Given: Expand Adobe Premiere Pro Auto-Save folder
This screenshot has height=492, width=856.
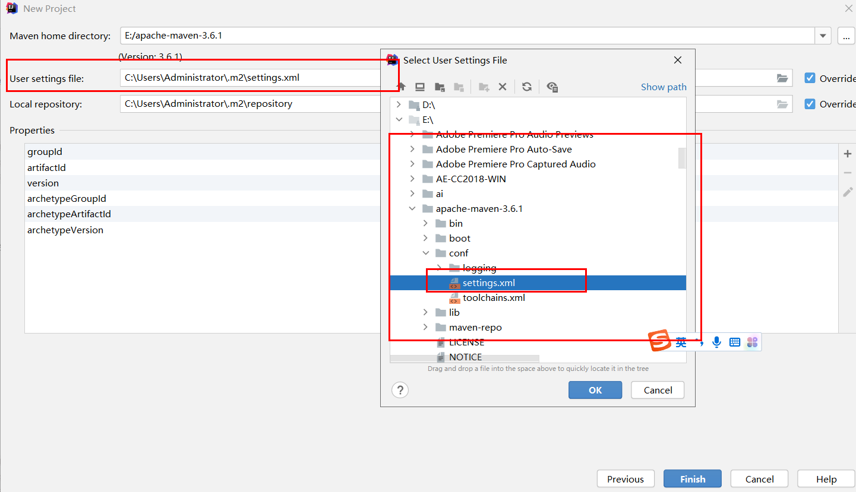Looking at the screenshot, I should coord(412,149).
